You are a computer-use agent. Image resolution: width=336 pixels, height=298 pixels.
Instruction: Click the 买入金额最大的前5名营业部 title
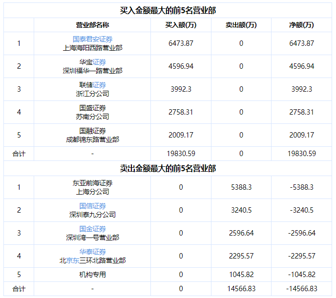[x=168, y=10]
